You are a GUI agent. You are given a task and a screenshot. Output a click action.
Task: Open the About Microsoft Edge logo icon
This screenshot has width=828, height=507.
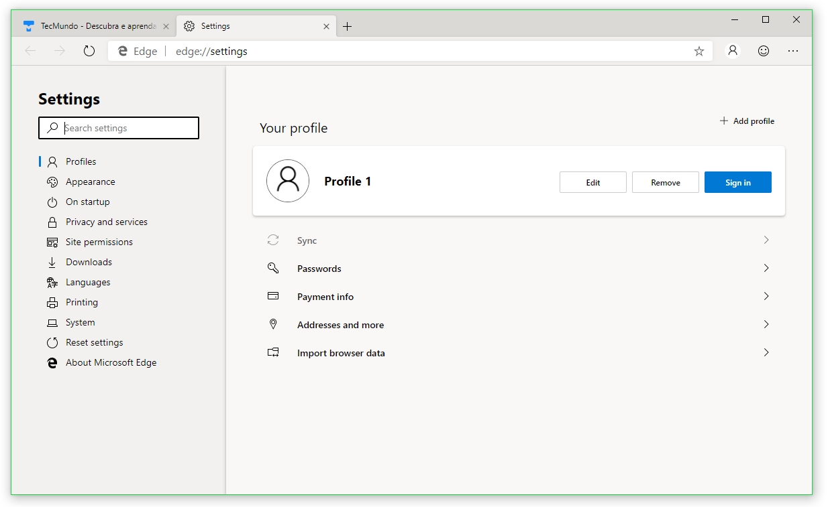point(52,363)
